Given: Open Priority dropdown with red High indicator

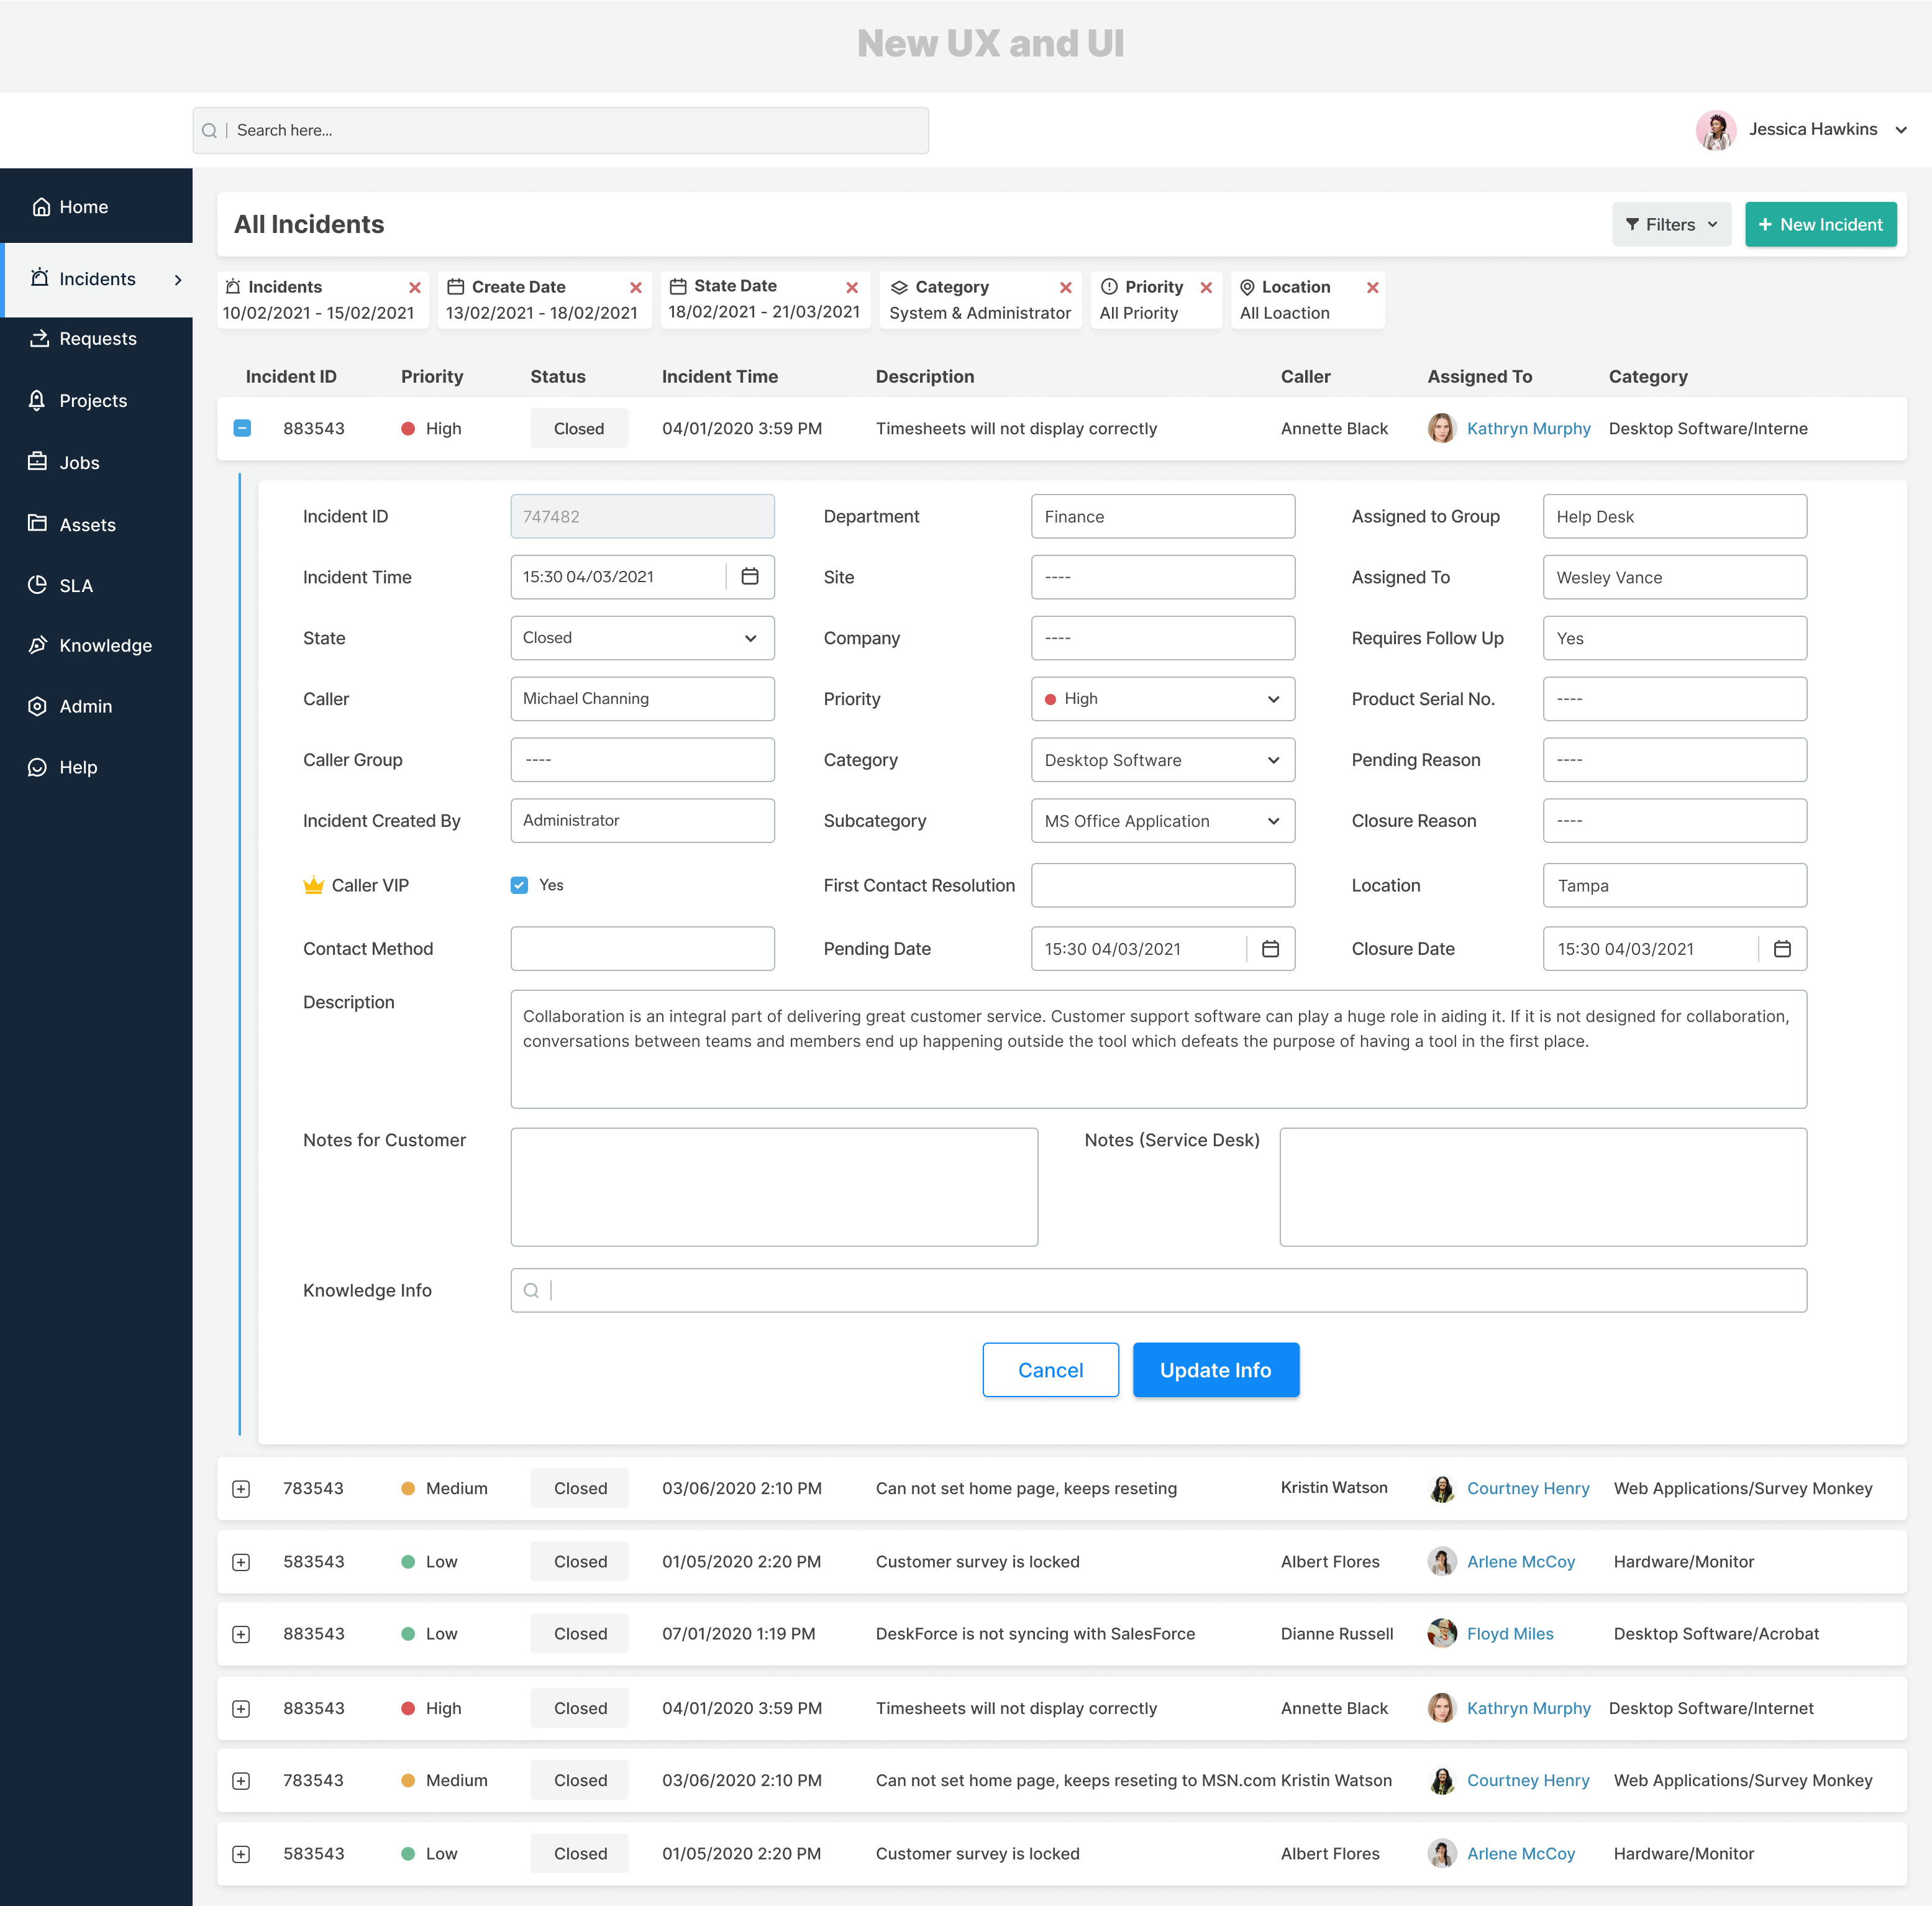Looking at the screenshot, I should [1162, 699].
